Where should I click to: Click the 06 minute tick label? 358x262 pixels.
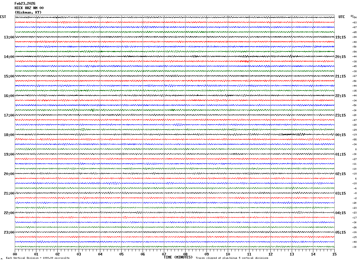pos(143,254)
